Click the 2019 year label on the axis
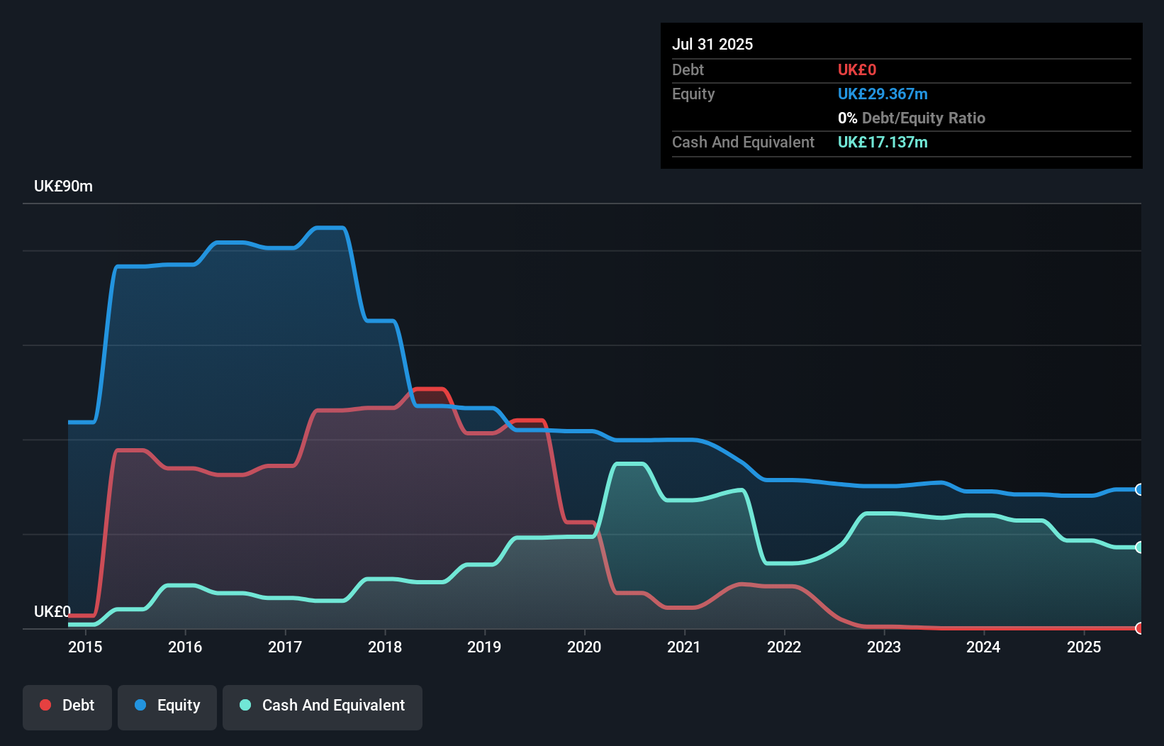Image resolution: width=1164 pixels, height=746 pixels. coord(485,647)
